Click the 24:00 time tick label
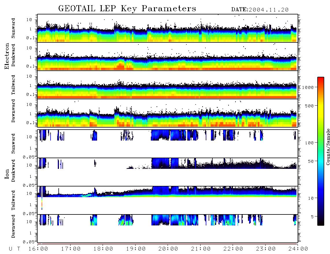Viewport: 330px width, 254px height. coord(298,249)
